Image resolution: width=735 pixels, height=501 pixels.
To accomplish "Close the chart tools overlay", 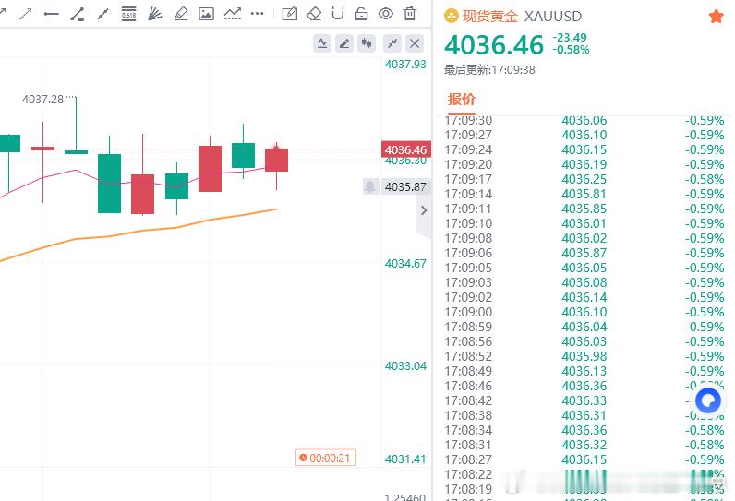I will 415,43.
